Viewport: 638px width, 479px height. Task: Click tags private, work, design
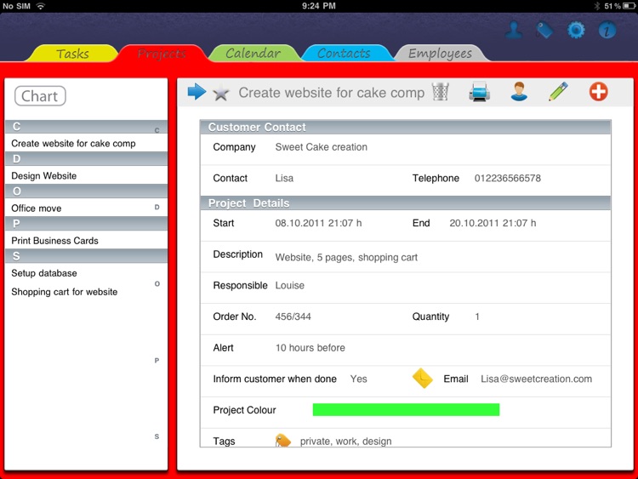point(346,442)
